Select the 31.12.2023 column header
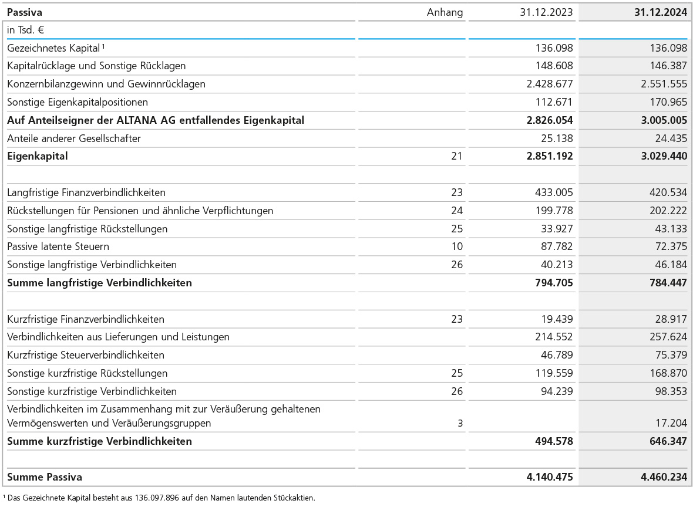Viewport: 693px width, 507px height. point(546,12)
